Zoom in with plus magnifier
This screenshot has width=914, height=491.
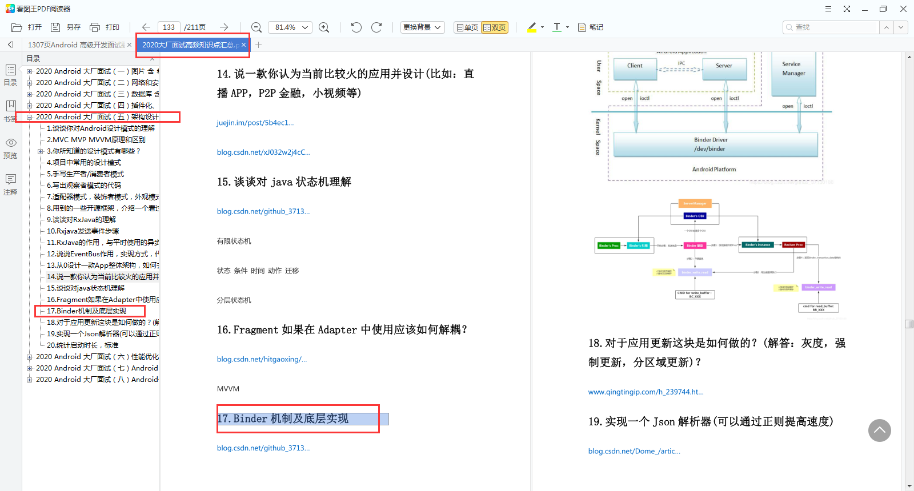(324, 27)
